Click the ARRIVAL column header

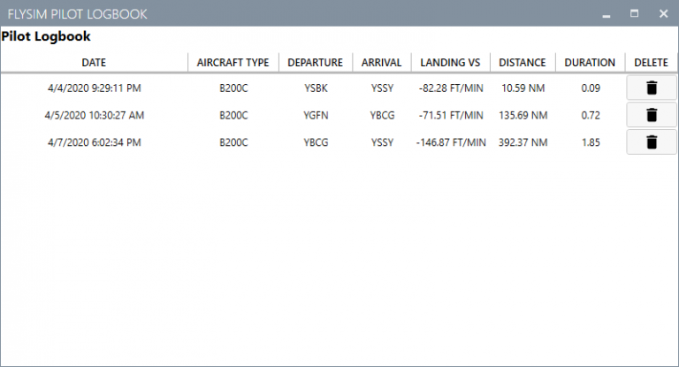[382, 63]
